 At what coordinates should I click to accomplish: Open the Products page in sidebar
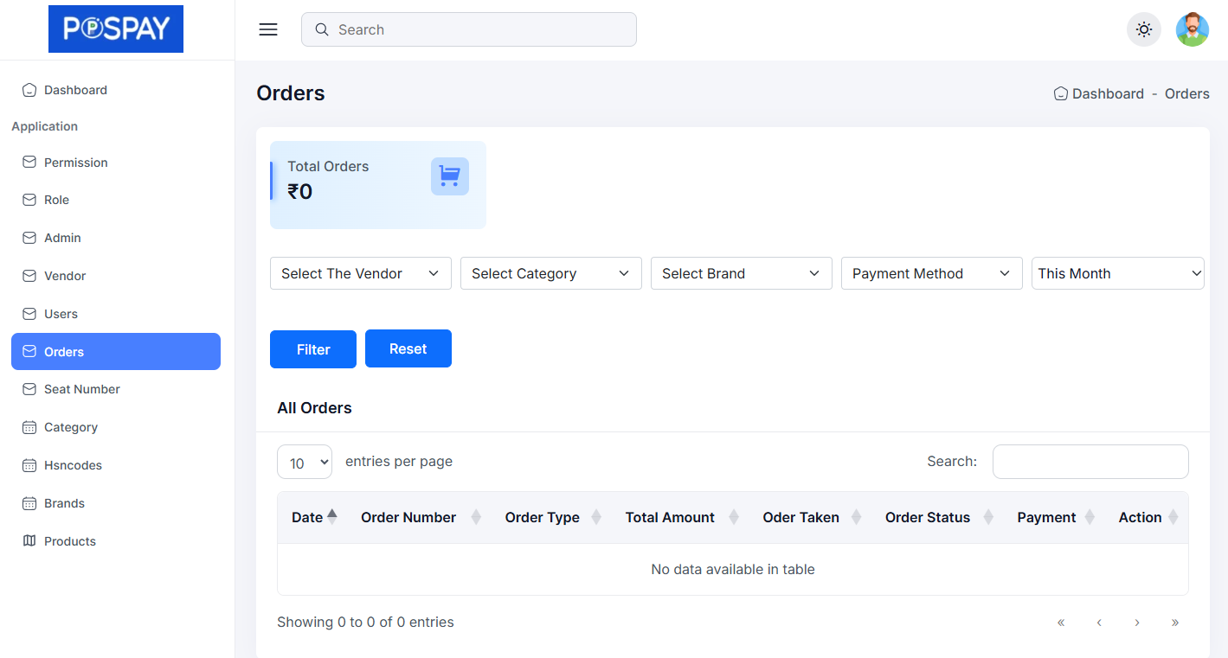click(69, 541)
